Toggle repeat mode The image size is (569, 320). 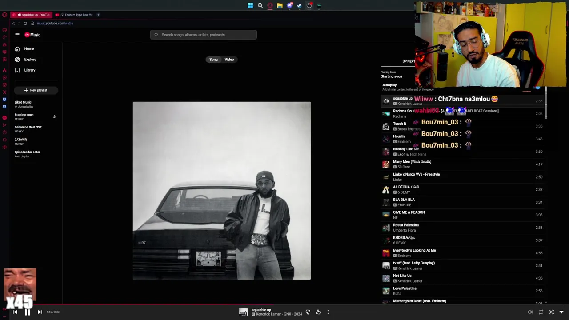pos(541,312)
